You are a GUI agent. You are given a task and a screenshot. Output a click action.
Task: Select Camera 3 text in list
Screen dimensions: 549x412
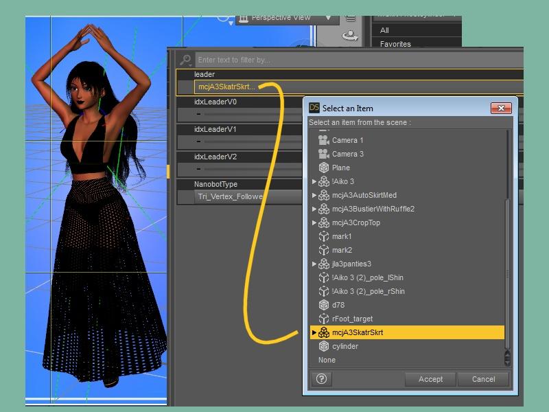tap(348, 154)
